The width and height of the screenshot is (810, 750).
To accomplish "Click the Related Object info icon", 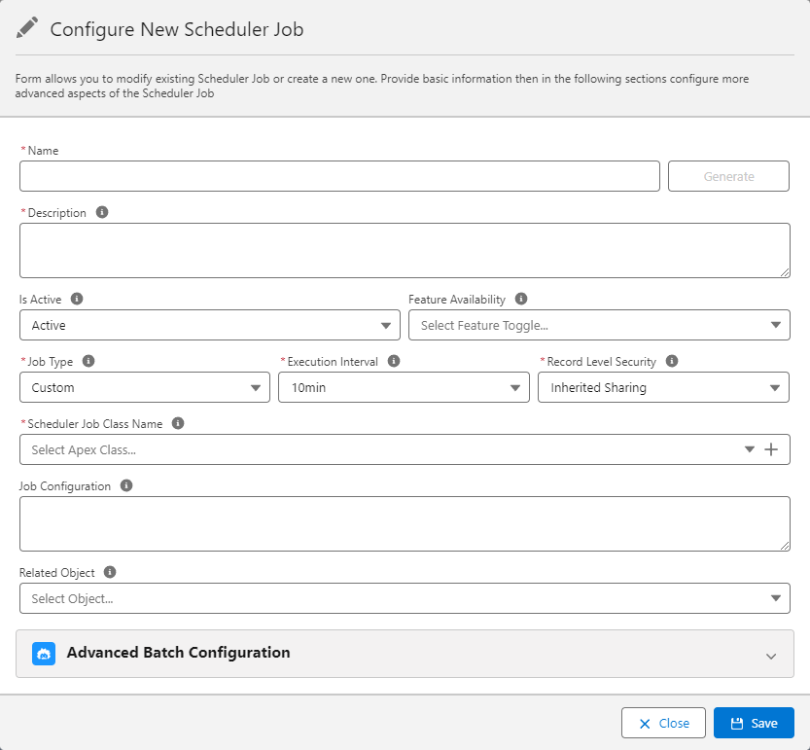I will point(107,572).
